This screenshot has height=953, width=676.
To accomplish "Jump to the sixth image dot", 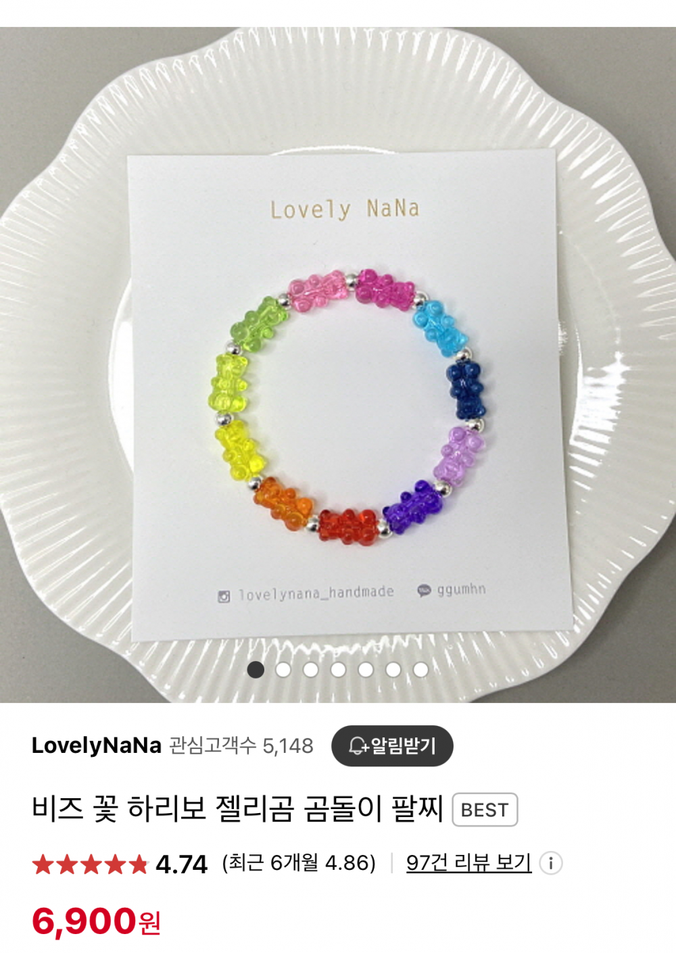I will (x=393, y=669).
